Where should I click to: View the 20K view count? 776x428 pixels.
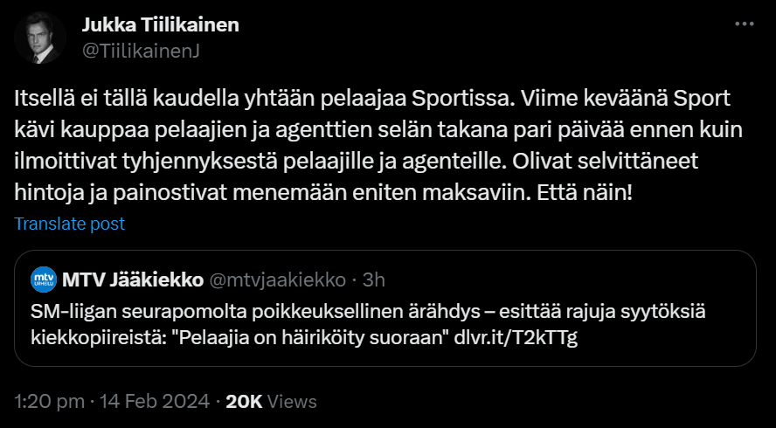[244, 402]
